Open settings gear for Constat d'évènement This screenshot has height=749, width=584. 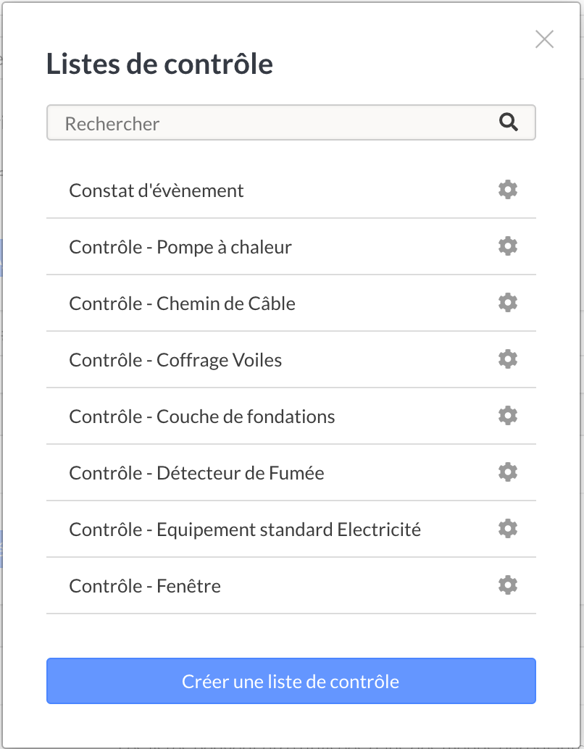[507, 190]
